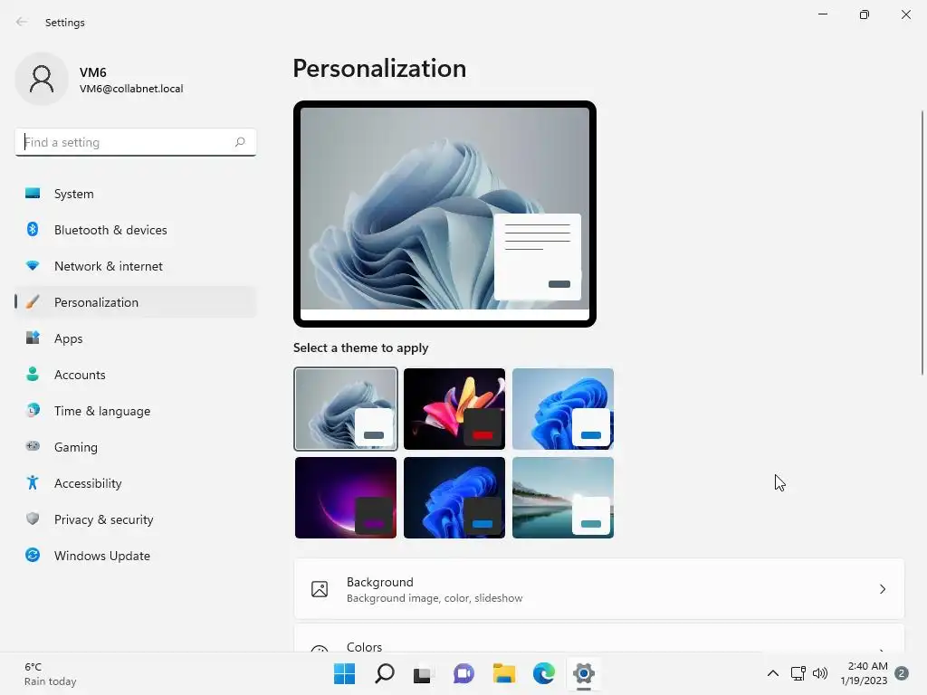Click the Settings gear on taskbar
This screenshot has width=927, height=695.
coord(584,673)
